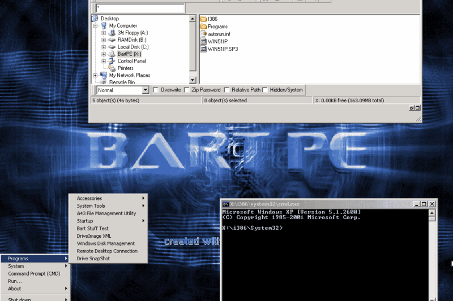Screen dimensions: 453x301
Task: Select the Programs folder icon in file list
Action: pos(203,27)
